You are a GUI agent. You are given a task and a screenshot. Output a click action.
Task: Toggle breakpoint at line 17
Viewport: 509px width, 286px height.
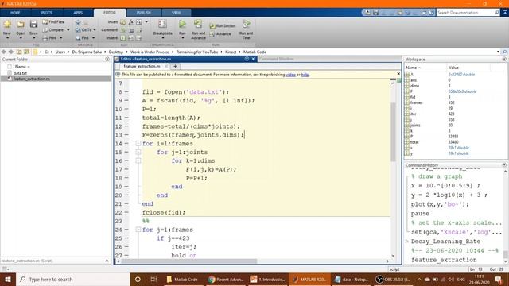tap(126, 169)
